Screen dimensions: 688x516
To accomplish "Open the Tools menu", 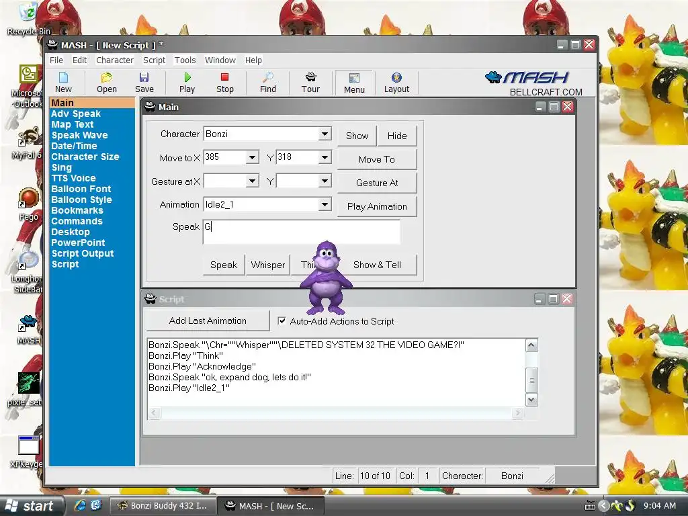I will 185,60.
